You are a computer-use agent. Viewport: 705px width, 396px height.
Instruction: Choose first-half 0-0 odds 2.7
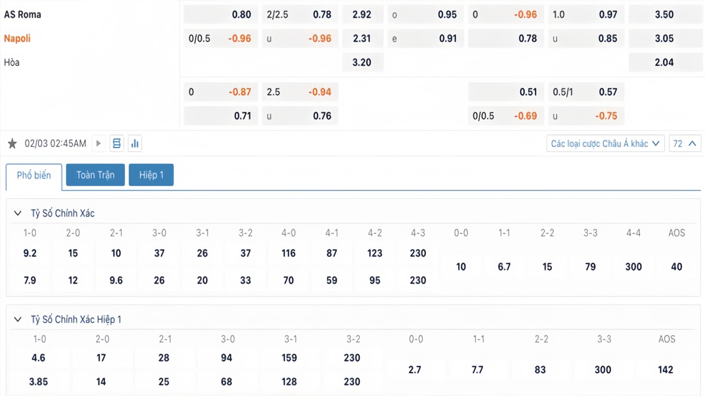415,370
